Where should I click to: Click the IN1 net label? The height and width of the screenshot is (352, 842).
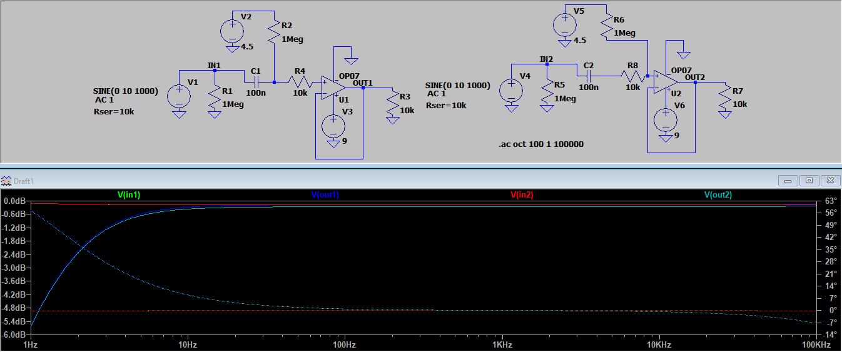214,65
